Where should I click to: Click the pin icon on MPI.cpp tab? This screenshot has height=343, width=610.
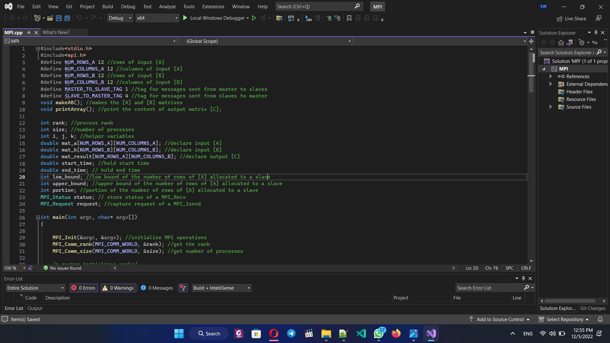tap(29, 32)
